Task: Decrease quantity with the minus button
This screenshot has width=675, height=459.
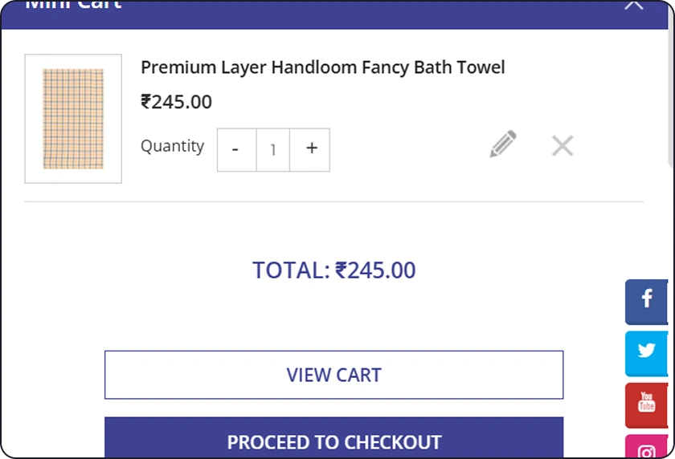Action: point(236,149)
